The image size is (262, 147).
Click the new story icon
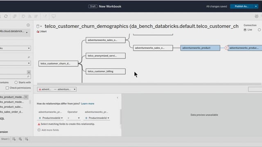pyautogui.click(x=27, y=139)
